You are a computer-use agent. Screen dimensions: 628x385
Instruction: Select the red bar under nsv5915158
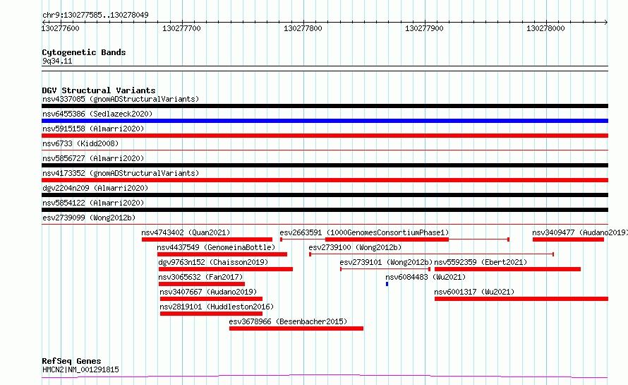[325, 136]
